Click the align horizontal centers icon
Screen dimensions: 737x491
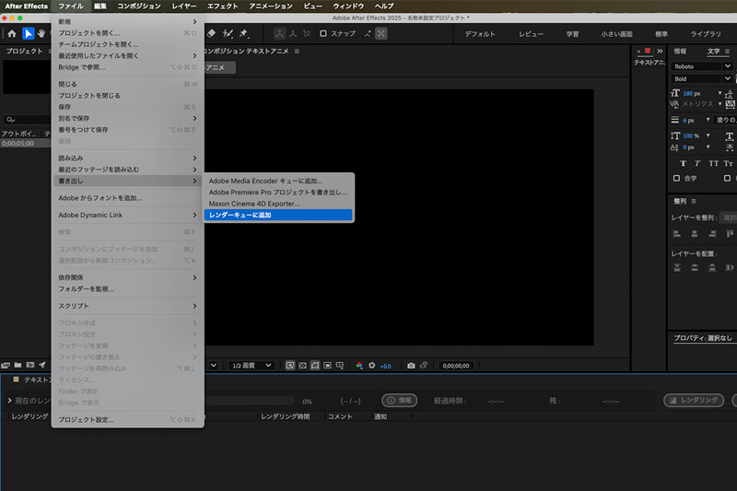(x=695, y=234)
